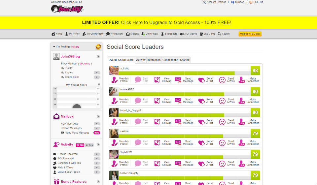Image resolution: width=317 pixels, height=185 pixels.
Task: Click the Upgrade To Gold! button
Action: [250, 34]
